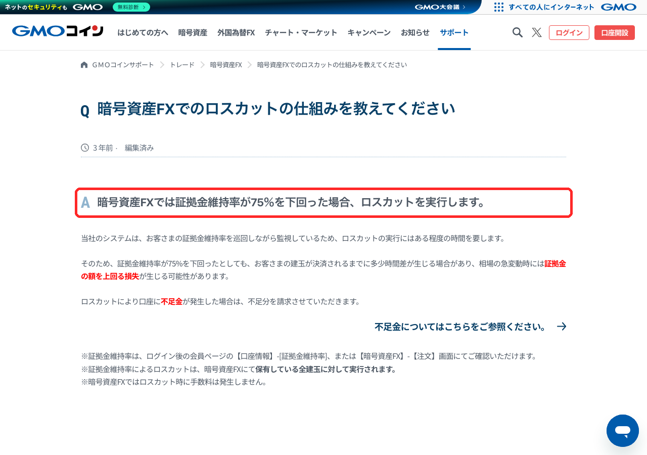Click the red 証拠金の額を上回る損失 text
This screenshot has height=455, width=647.
point(323,270)
